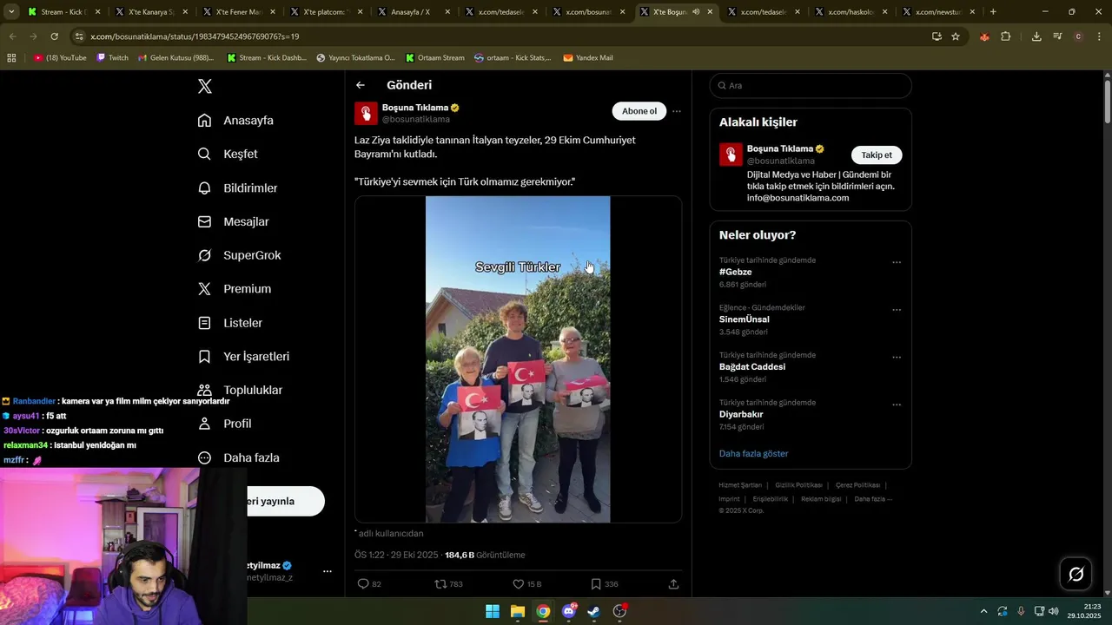The width and height of the screenshot is (1112, 625).
Task: Click Abone ol subscribe button
Action: coord(639,111)
